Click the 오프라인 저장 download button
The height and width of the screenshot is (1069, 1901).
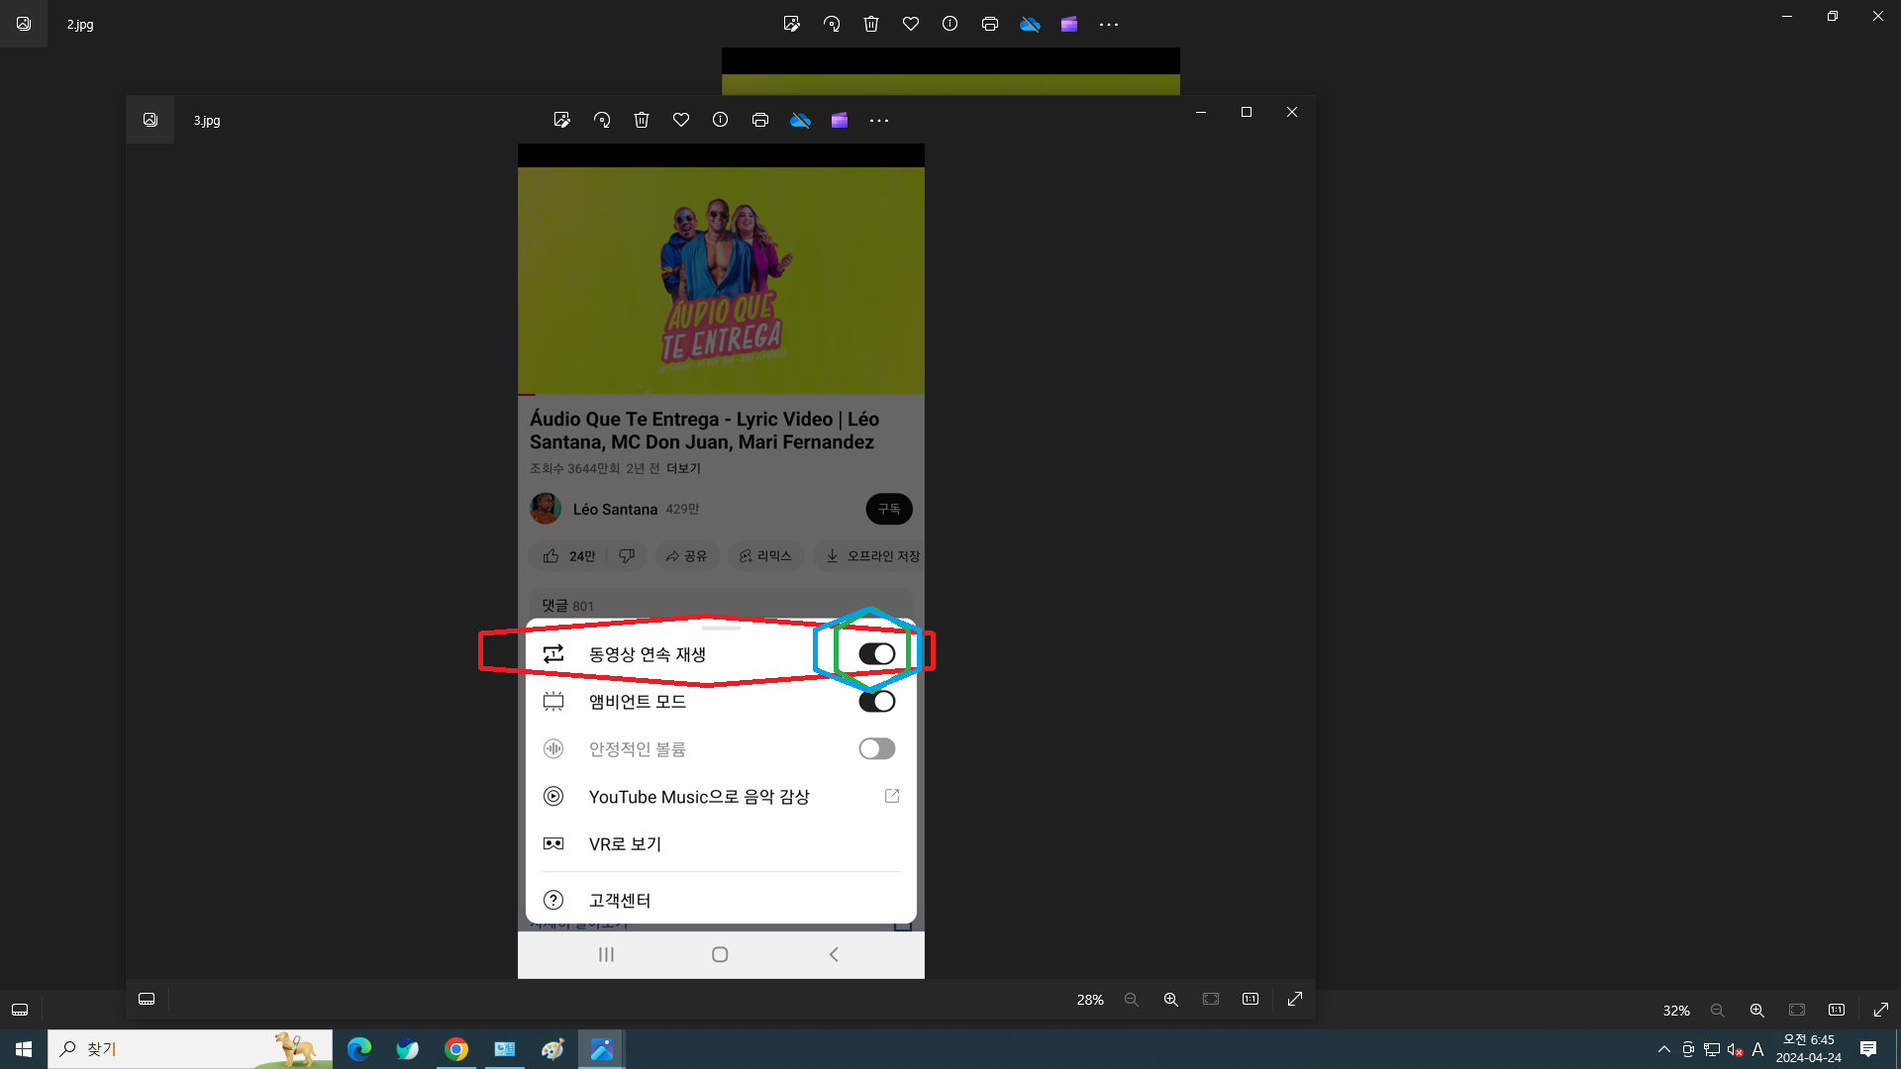[x=871, y=556]
